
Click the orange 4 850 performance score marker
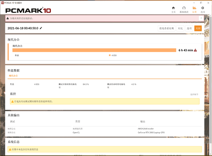click(110, 55)
